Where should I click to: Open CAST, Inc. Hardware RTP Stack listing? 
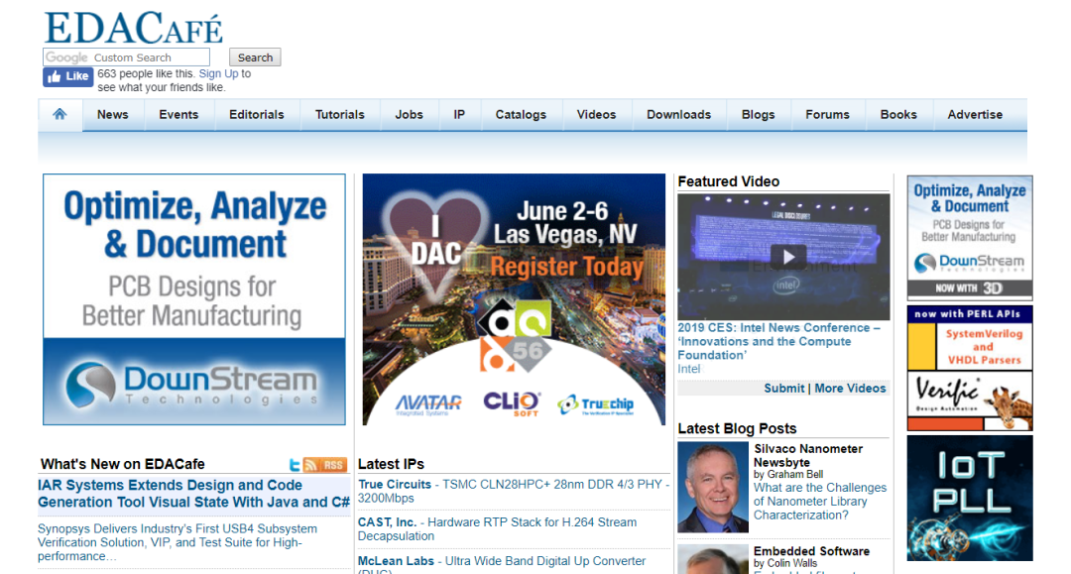click(x=497, y=529)
